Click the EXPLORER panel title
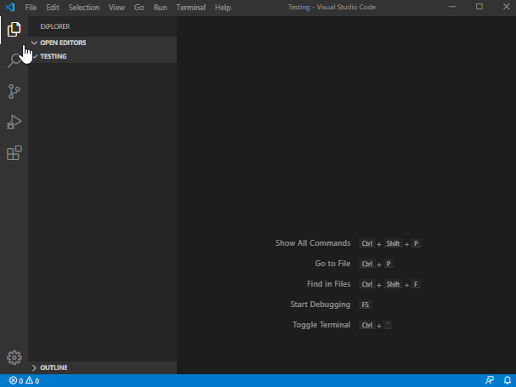Viewport: 516px width, 387px height. pyautogui.click(x=55, y=26)
